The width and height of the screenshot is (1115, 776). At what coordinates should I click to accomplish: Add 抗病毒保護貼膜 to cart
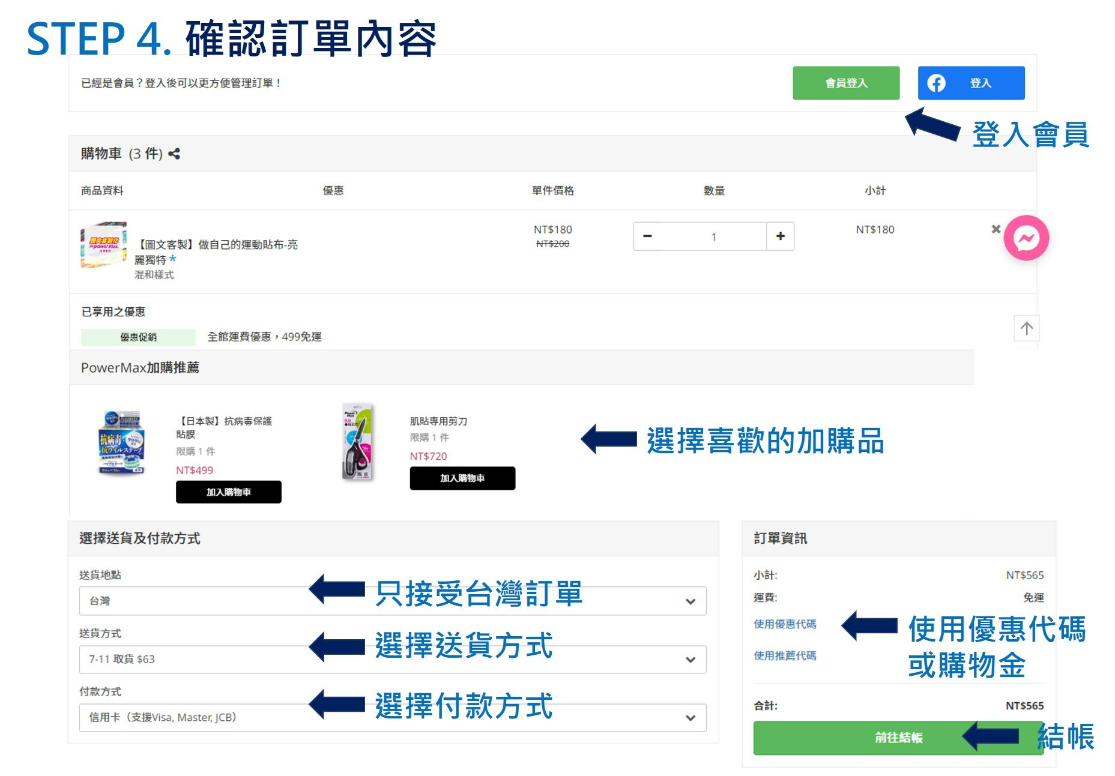tap(228, 492)
